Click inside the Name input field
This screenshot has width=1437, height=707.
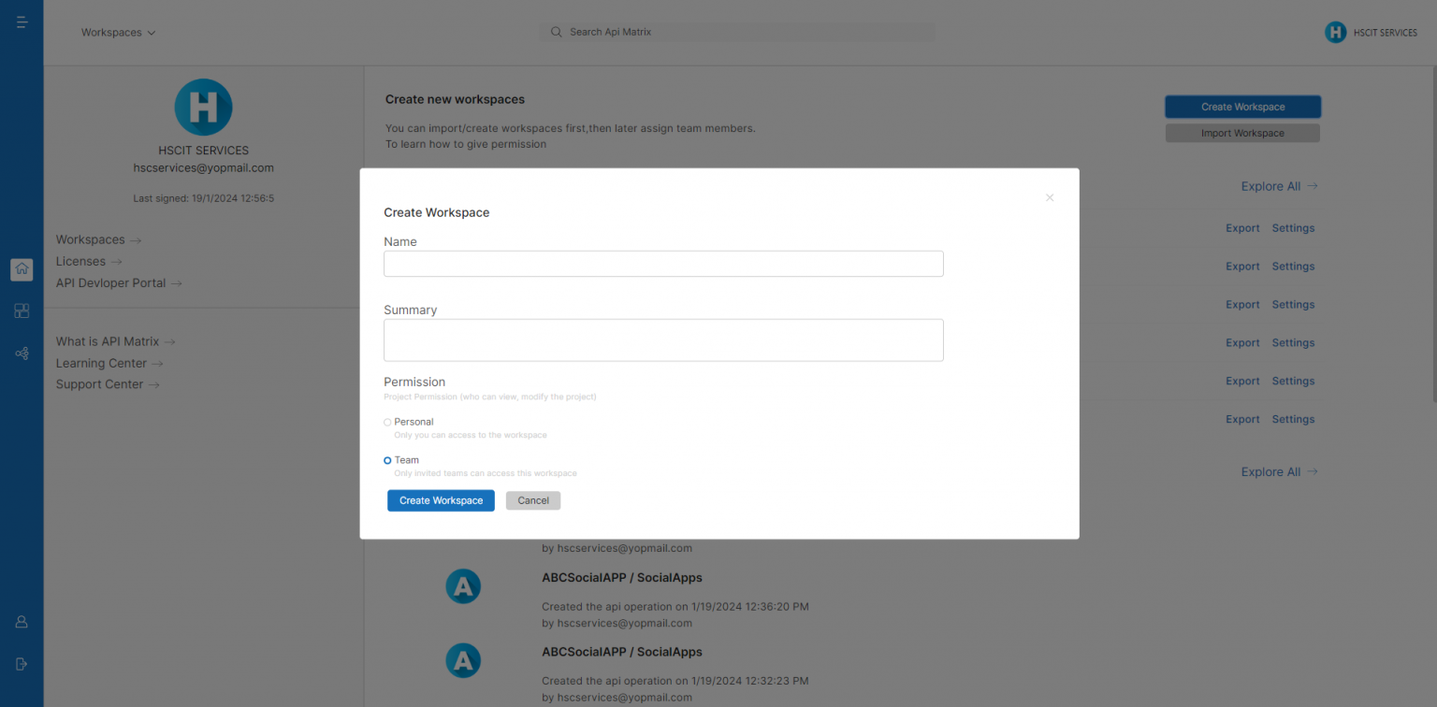tap(663, 263)
